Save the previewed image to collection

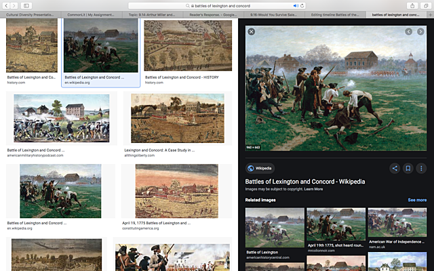tap(408, 168)
